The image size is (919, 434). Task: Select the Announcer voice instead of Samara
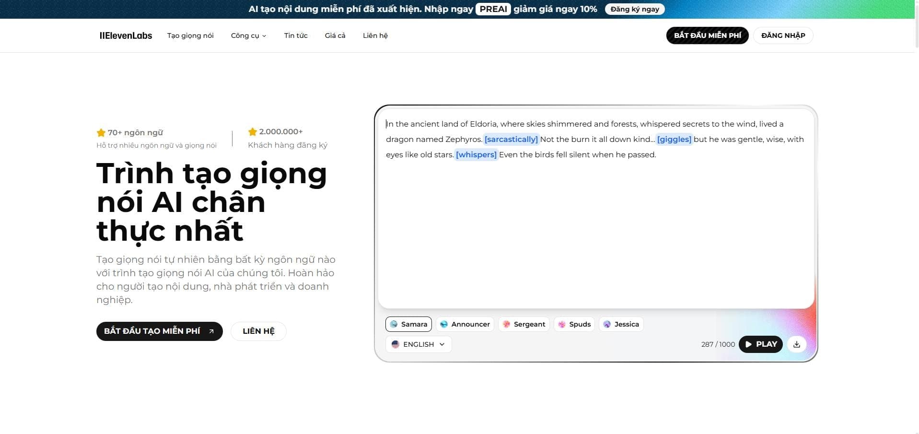point(465,324)
